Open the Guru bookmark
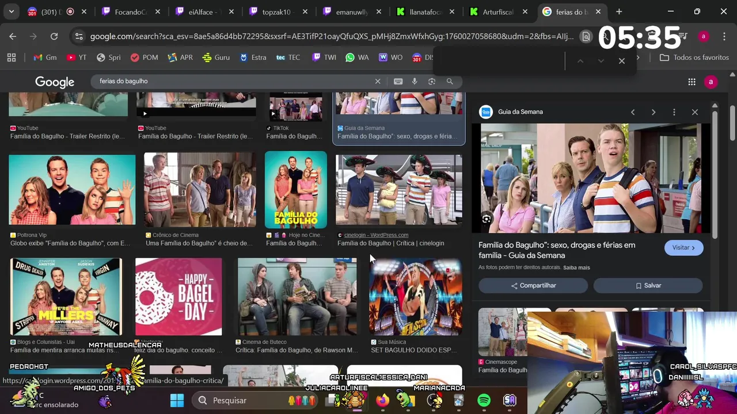This screenshot has width=737, height=414. (216, 57)
